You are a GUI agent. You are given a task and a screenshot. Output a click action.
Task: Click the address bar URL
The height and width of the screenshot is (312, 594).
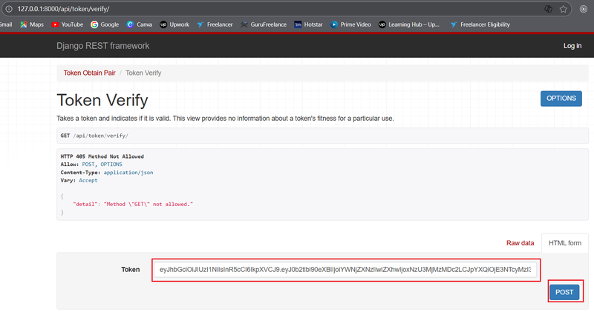(64, 9)
